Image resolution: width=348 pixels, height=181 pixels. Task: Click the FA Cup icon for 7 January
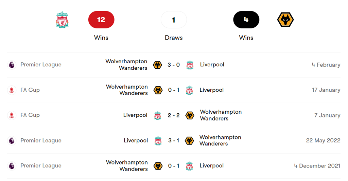(x=12, y=115)
